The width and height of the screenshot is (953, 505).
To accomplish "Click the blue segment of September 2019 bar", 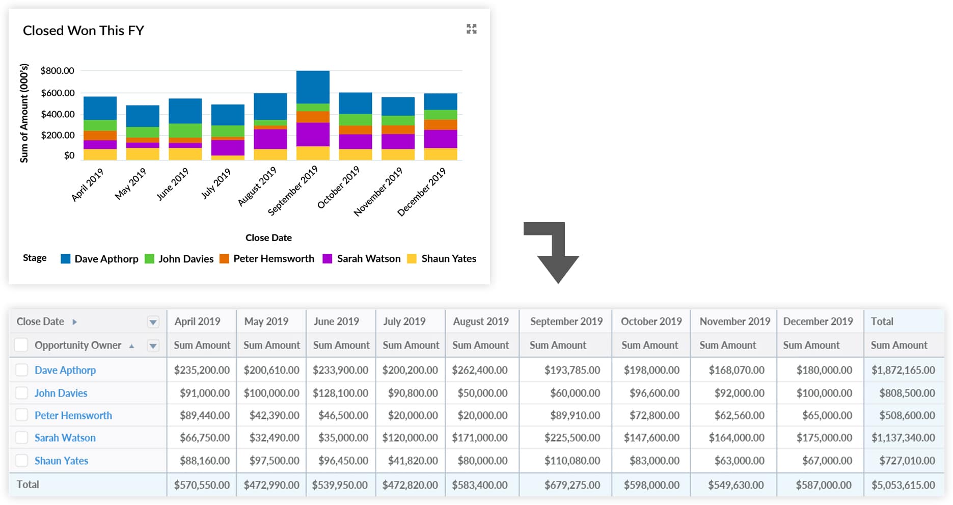I will click(313, 87).
